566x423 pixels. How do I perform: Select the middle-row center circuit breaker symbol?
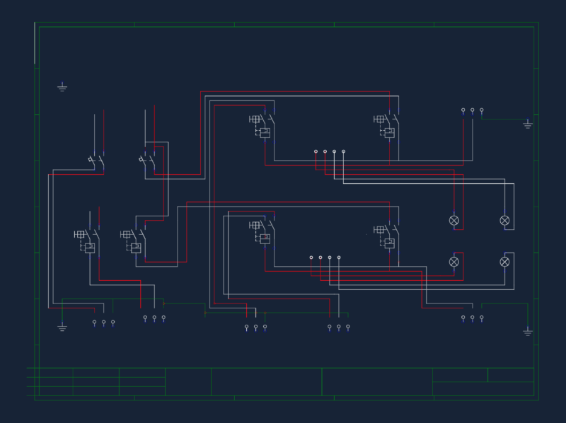click(262, 232)
